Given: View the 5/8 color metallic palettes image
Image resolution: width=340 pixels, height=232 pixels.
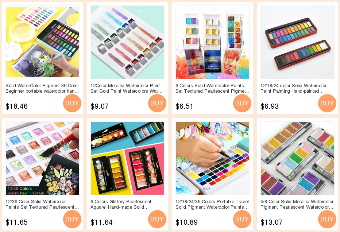Looking at the screenshot, I should (x=298, y=159).
